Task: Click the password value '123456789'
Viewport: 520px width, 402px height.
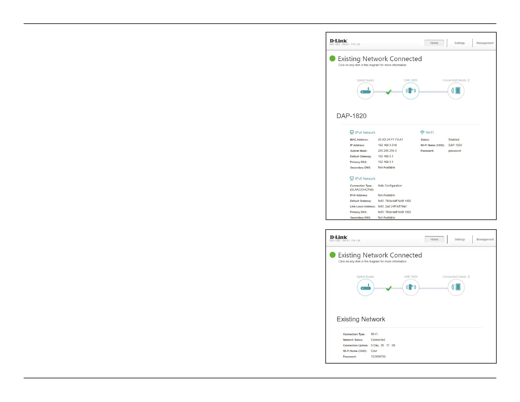Action: click(378, 356)
